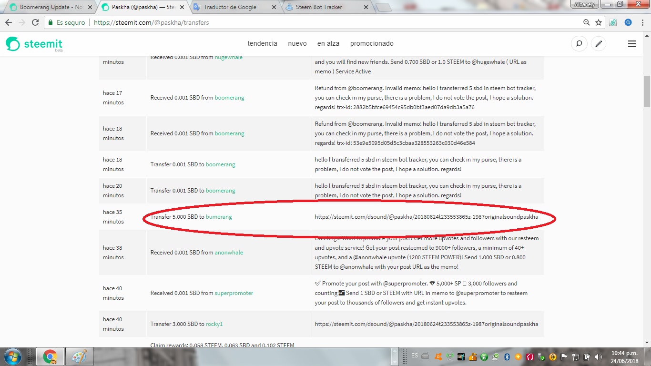Screen dimensions: 651x366
Task: Click the memo containing trx-id 53e9e5095d05d5c3cbaa328553263c030d46e584
Action: 424,133
